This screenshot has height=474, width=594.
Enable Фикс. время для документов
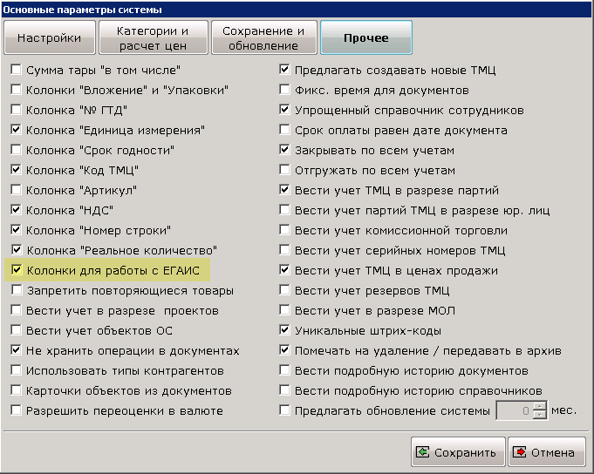point(284,90)
